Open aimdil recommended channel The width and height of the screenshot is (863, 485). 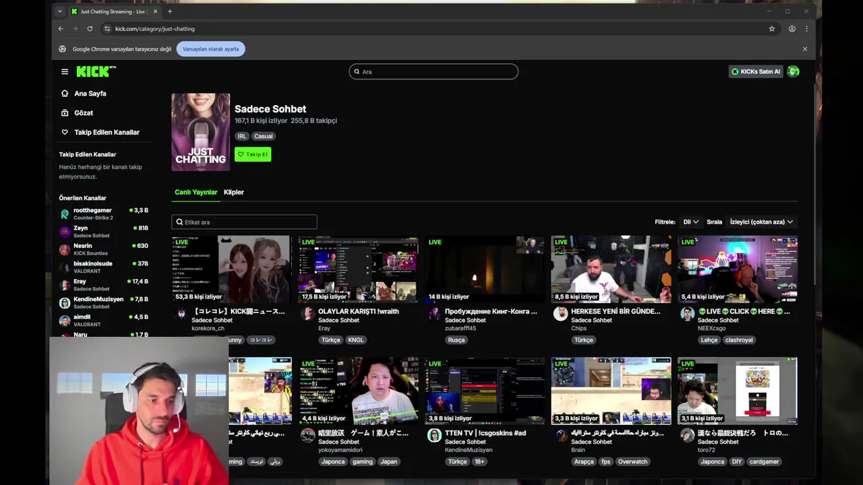coord(104,321)
